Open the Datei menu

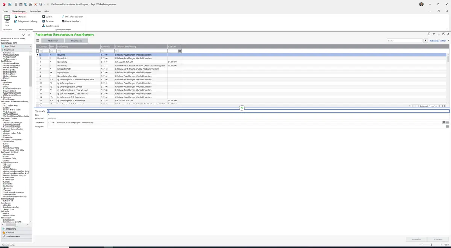(5, 11)
